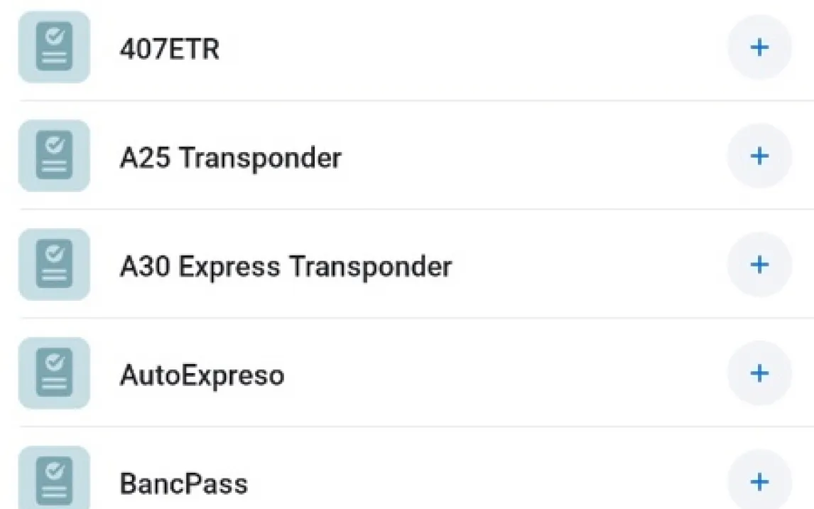Click the AutoExpreso document icon
The width and height of the screenshot is (814, 509).
tap(54, 374)
